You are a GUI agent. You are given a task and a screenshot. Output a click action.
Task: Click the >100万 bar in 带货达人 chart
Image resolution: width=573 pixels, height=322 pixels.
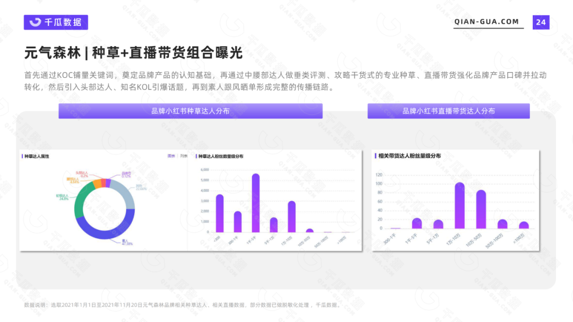(x=524, y=225)
